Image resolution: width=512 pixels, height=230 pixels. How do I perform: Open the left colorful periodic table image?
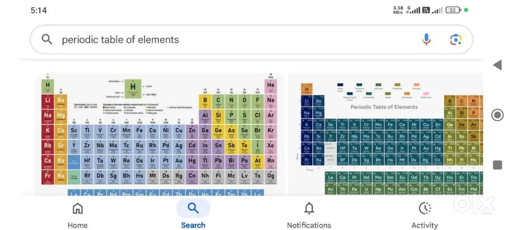click(159, 134)
